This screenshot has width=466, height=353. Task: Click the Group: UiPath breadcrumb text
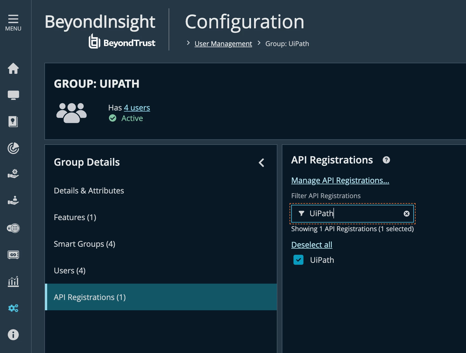tap(287, 44)
